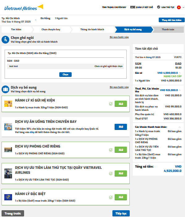Collapse the Thuế, Phí chevron
Screen dimensions: 185x217
coord(180,90)
